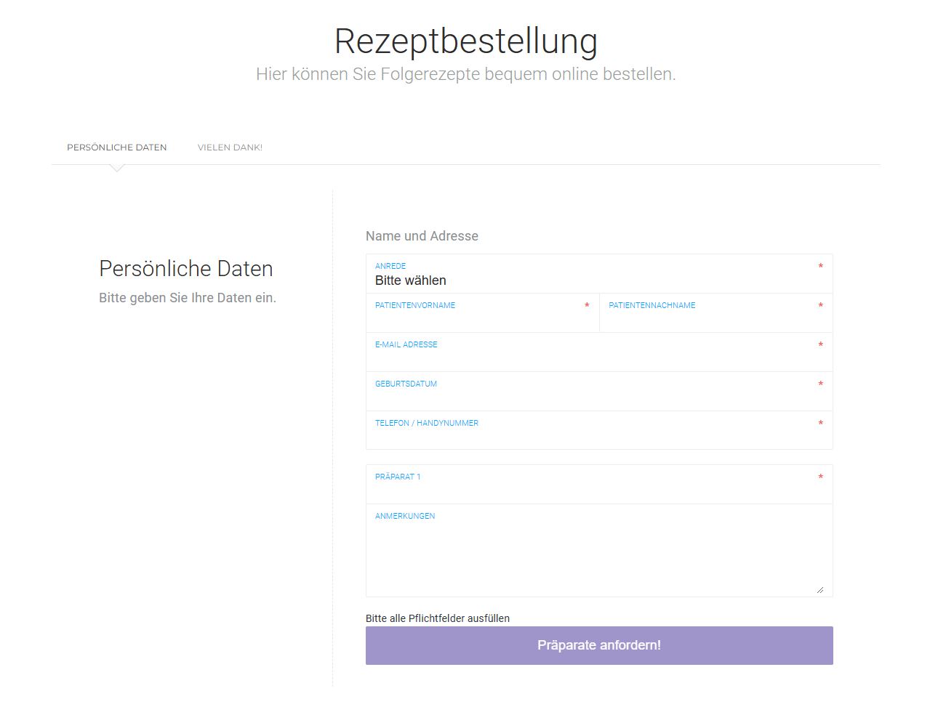Click the red asterisk on Geburtsdatum row

tap(820, 384)
